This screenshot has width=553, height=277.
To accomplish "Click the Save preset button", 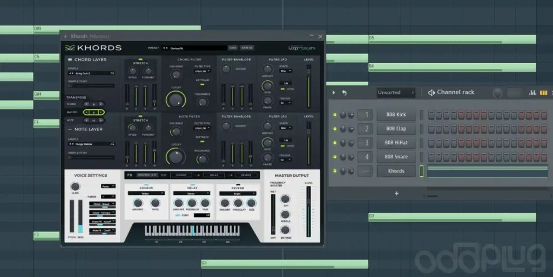I will [233, 48].
